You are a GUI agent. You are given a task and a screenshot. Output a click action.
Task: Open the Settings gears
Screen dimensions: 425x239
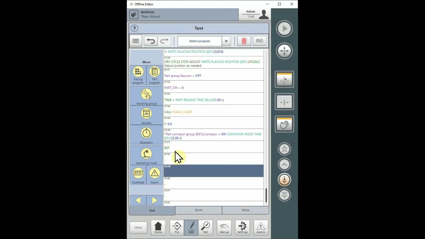coord(242,227)
